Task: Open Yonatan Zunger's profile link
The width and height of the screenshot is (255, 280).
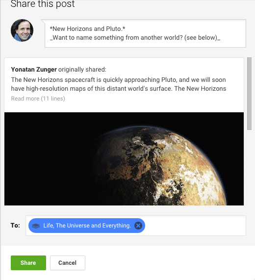Action: [x=34, y=70]
